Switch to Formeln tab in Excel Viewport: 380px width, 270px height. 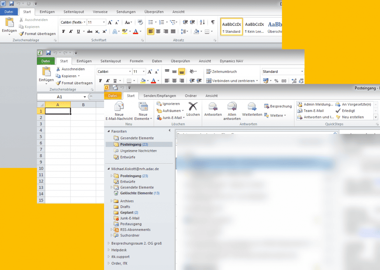coord(137,61)
